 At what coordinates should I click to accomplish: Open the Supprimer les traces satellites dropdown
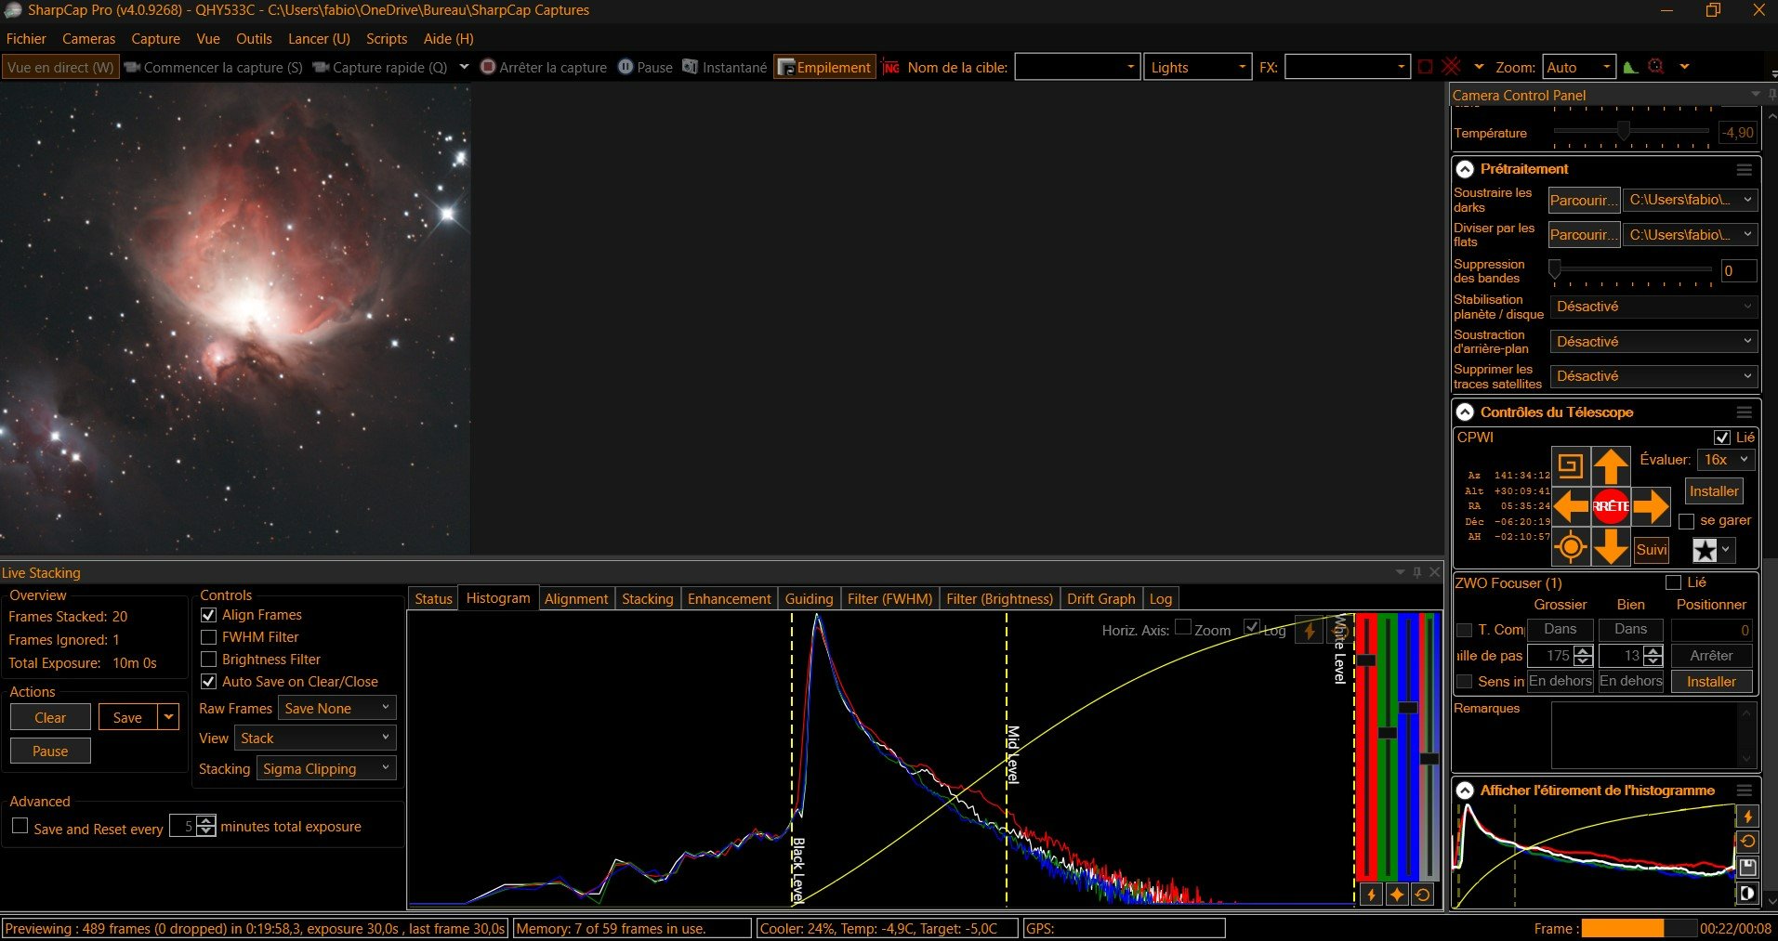click(1653, 376)
